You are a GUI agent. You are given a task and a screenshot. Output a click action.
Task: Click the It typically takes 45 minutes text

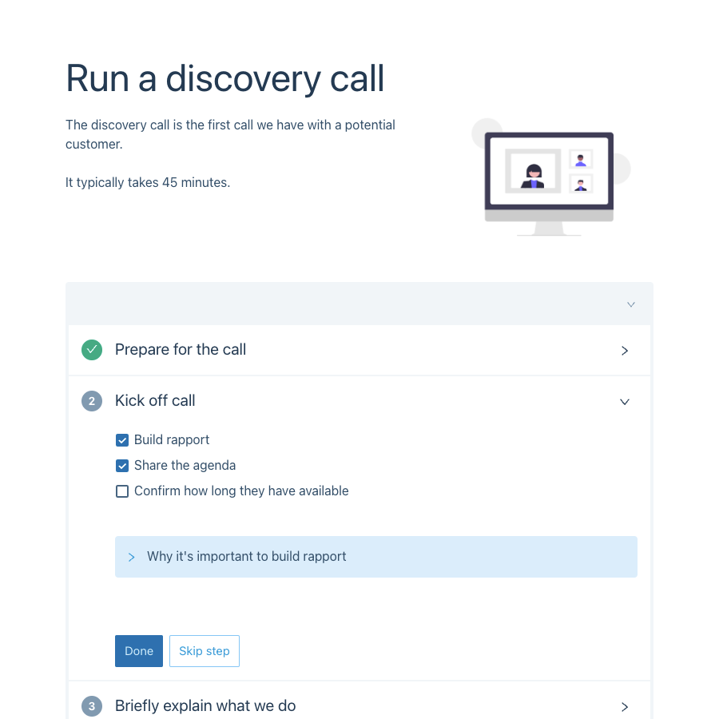point(148,182)
